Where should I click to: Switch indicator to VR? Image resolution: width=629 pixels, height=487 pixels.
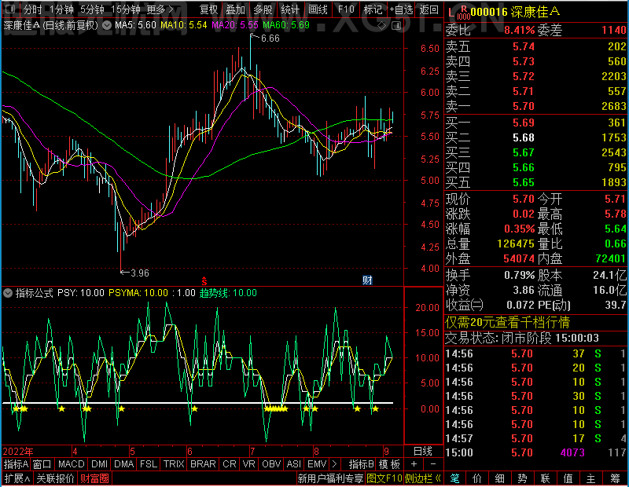tap(248, 464)
